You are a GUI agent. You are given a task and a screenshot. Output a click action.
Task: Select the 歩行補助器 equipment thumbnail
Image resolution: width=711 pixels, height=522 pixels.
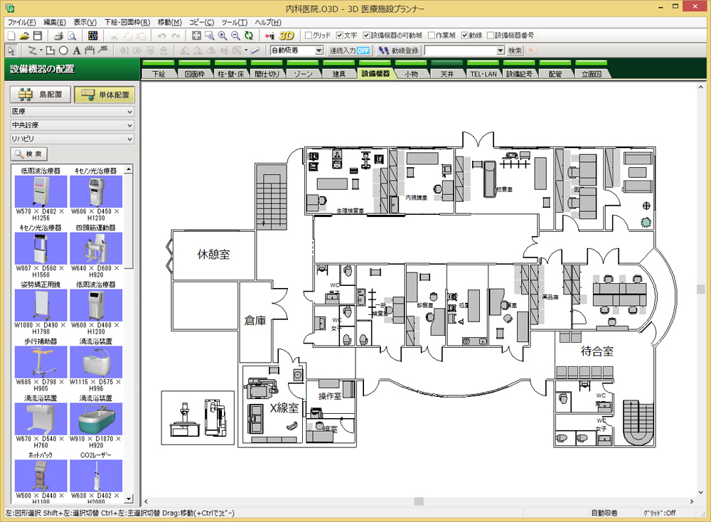pyautogui.click(x=40, y=362)
